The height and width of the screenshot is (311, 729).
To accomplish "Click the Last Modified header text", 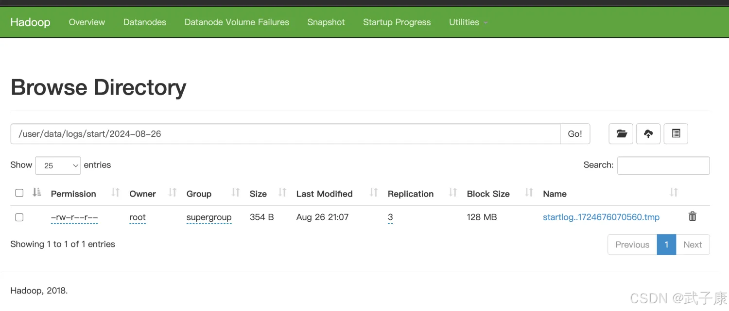I will 324,194.
